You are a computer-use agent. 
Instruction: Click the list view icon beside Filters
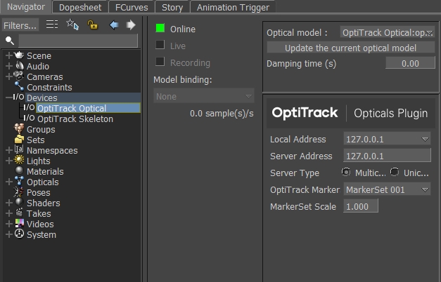point(52,25)
